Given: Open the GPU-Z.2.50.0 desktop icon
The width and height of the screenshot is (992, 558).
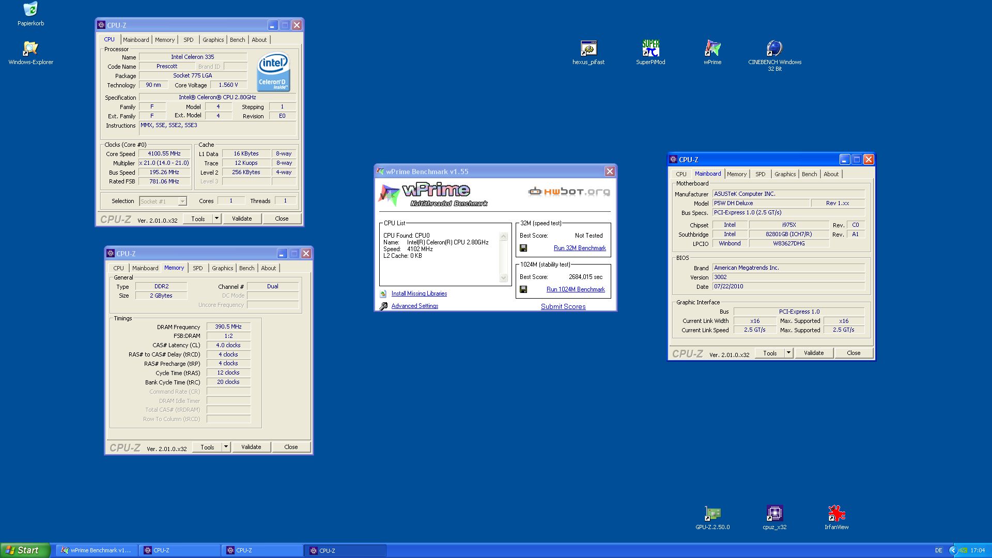Looking at the screenshot, I should click(x=712, y=514).
